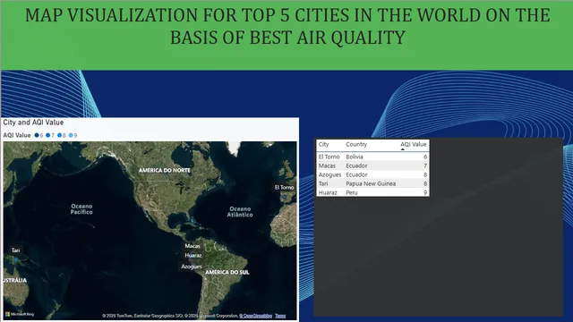
Task: Click the Tari map data point
Action: pos(16,259)
